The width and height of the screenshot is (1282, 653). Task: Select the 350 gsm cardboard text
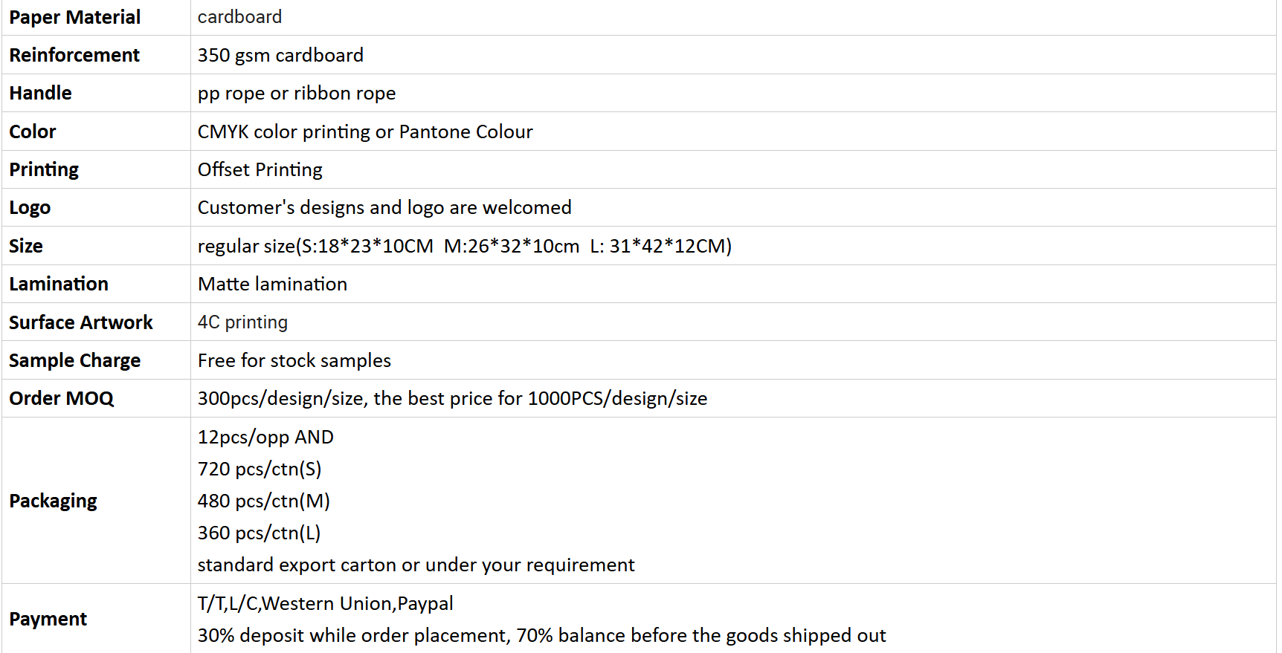(x=280, y=56)
